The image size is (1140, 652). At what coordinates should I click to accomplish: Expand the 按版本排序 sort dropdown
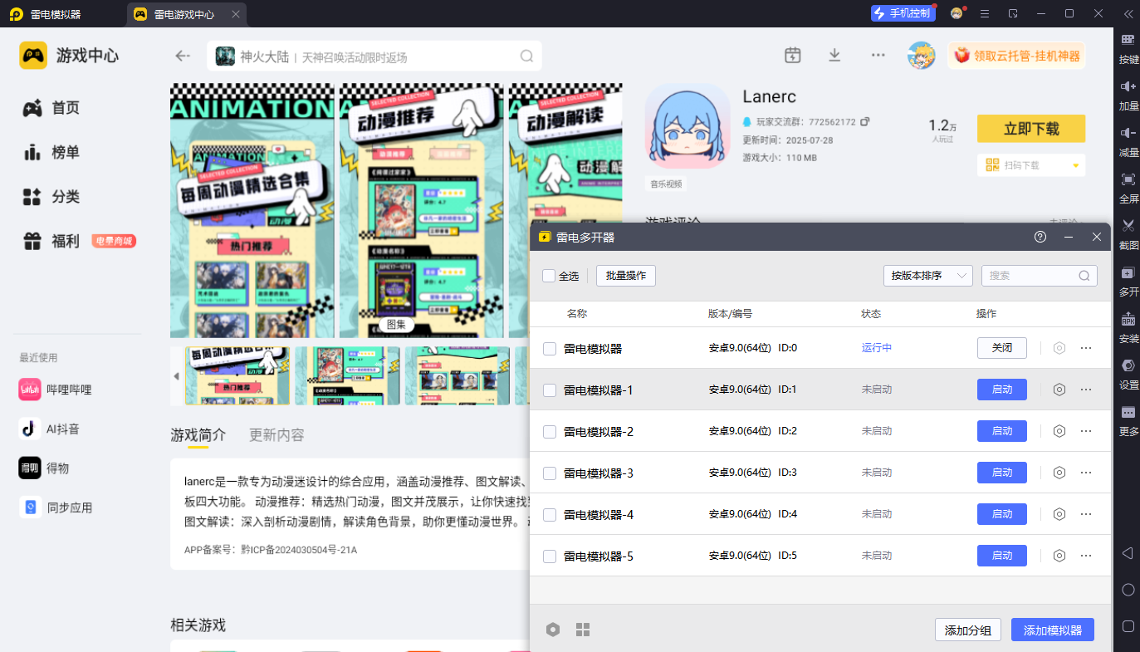tap(927, 276)
